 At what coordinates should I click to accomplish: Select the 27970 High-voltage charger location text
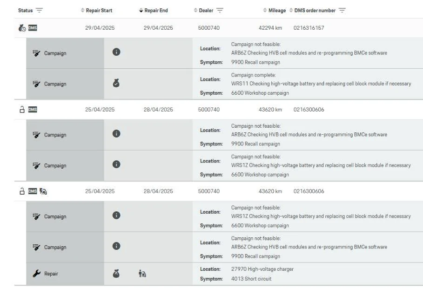click(x=262, y=269)
